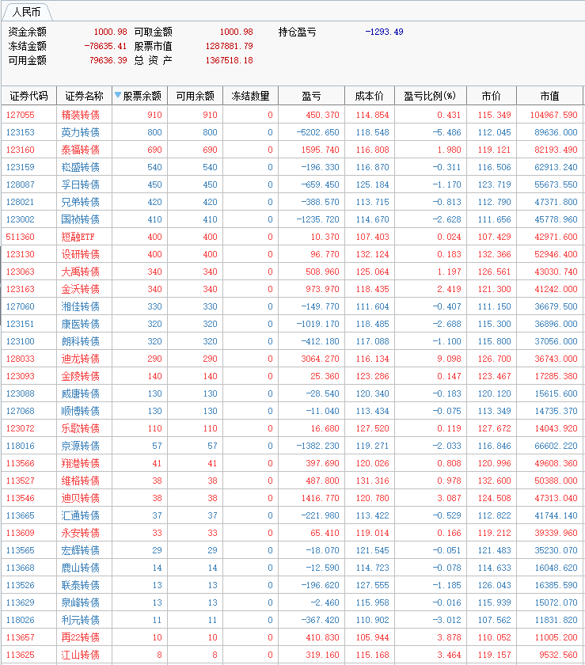Image resolution: width=585 pixels, height=665 pixels.
Task: Click profit value 3064.270
Action: click(x=321, y=359)
